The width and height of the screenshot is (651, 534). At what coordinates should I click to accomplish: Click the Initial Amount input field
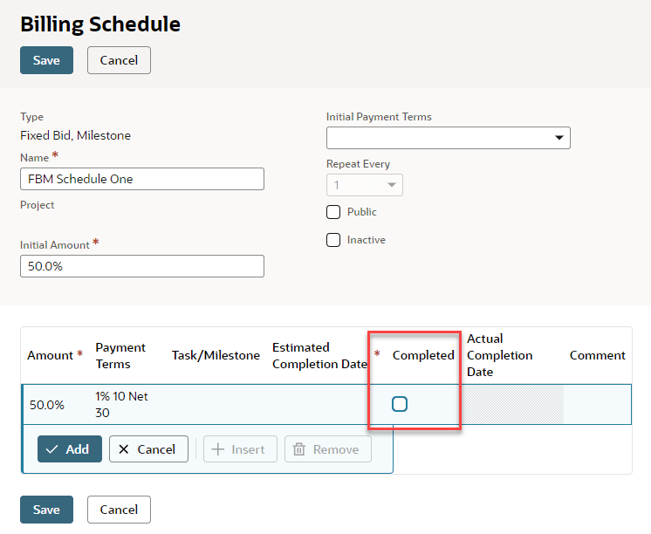[142, 266]
